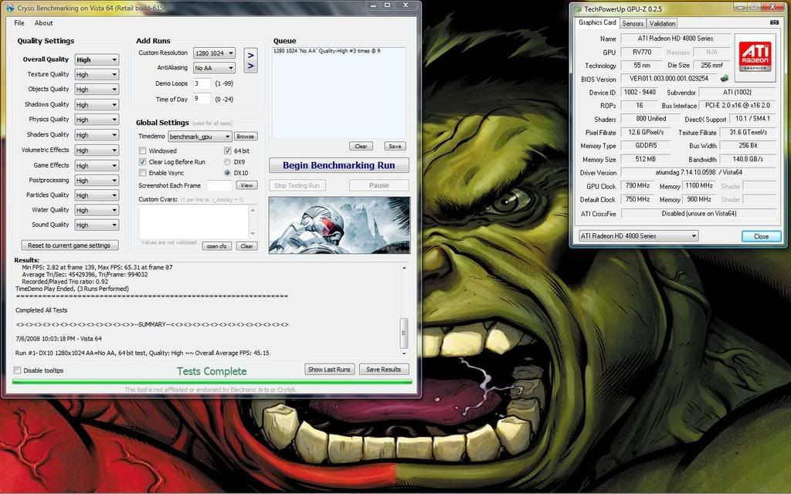
Task: Open the Postprocessing quality dropdown
Action: click(x=97, y=181)
